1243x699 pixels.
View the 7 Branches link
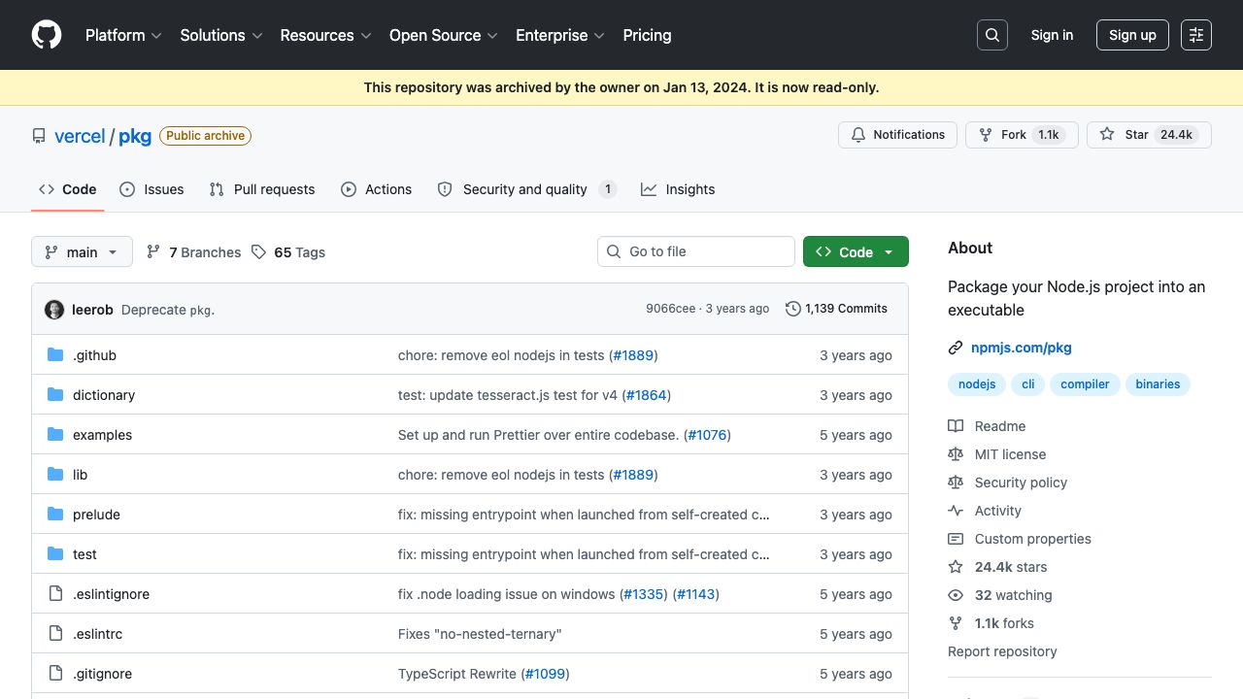(194, 252)
